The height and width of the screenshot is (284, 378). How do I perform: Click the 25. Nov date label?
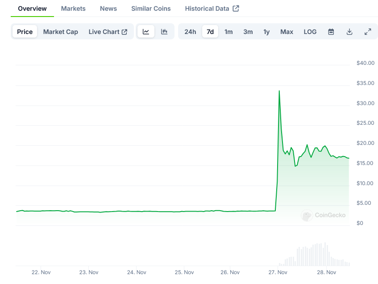184,272
